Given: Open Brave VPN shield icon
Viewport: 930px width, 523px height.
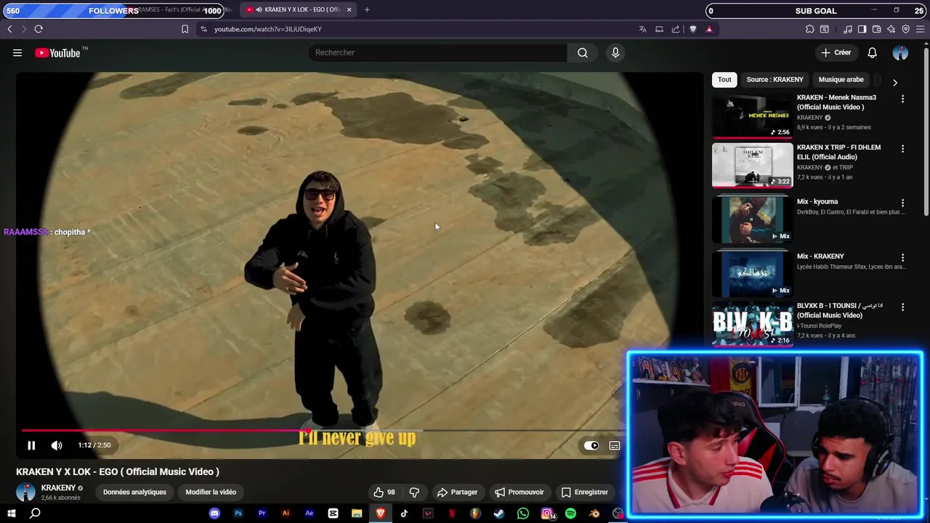Looking at the screenshot, I should [x=905, y=29].
